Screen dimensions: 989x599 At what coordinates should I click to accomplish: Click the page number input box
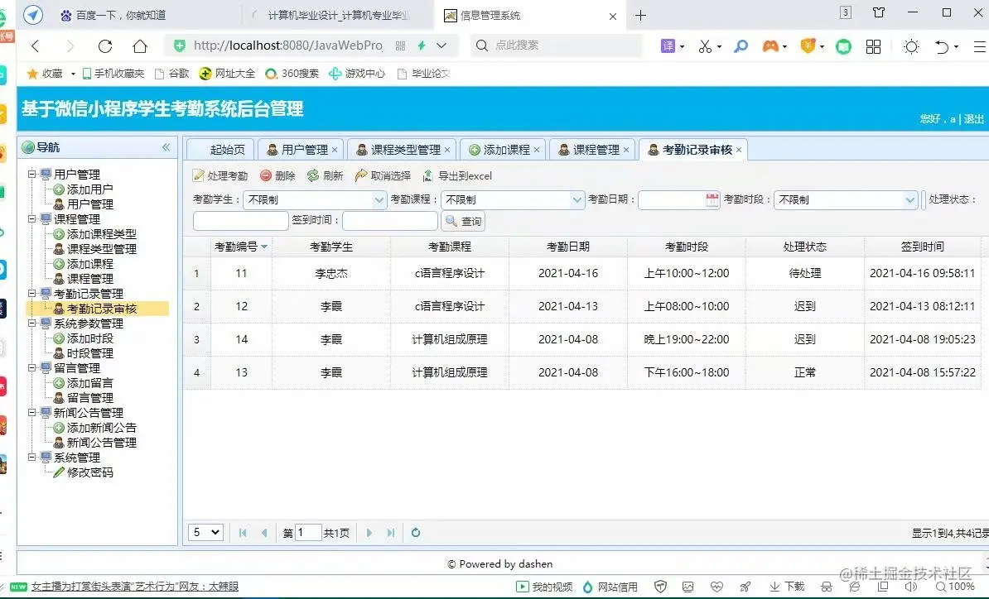pos(308,532)
